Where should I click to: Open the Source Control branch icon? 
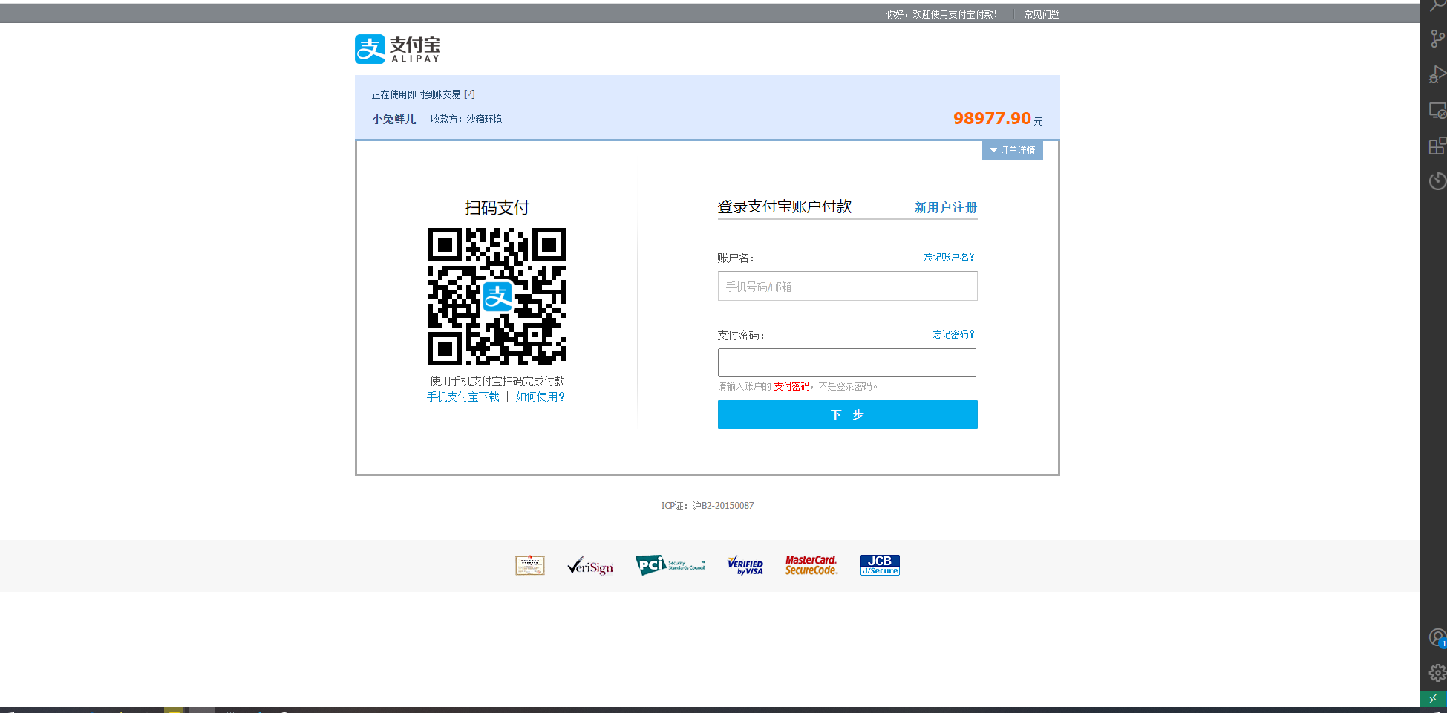click(x=1437, y=39)
